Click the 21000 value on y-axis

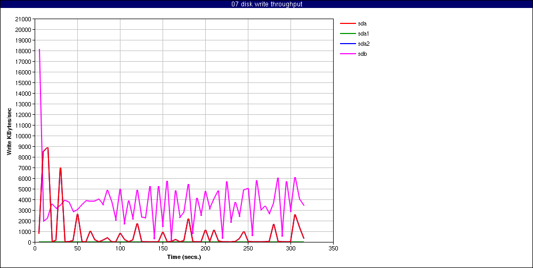pyautogui.click(x=24, y=19)
